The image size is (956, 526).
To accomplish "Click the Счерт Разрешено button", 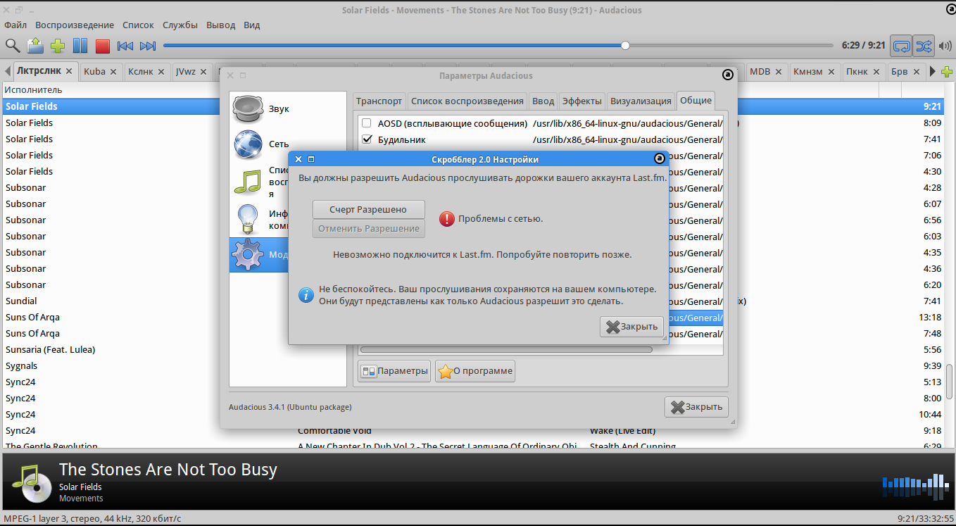I will 369,209.
